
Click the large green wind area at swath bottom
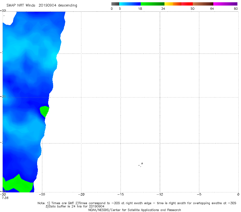(x=18, y=184)
